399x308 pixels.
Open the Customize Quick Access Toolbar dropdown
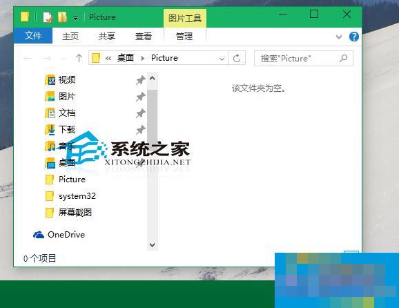pyautogui.click(x=75, y=18)
